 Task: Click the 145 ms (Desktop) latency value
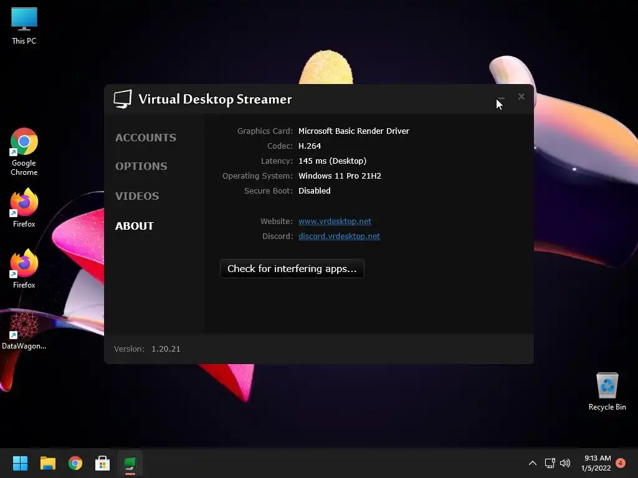click(x=333, y=161)
